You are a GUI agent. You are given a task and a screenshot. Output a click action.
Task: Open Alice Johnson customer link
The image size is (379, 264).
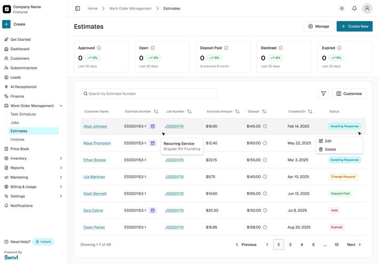(95, 126)
